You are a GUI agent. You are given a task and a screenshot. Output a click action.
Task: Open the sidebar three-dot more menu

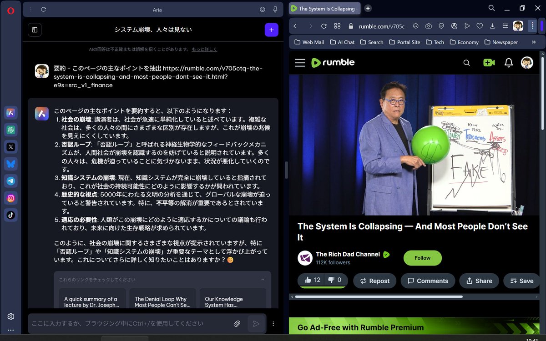(x=10, y=331)
